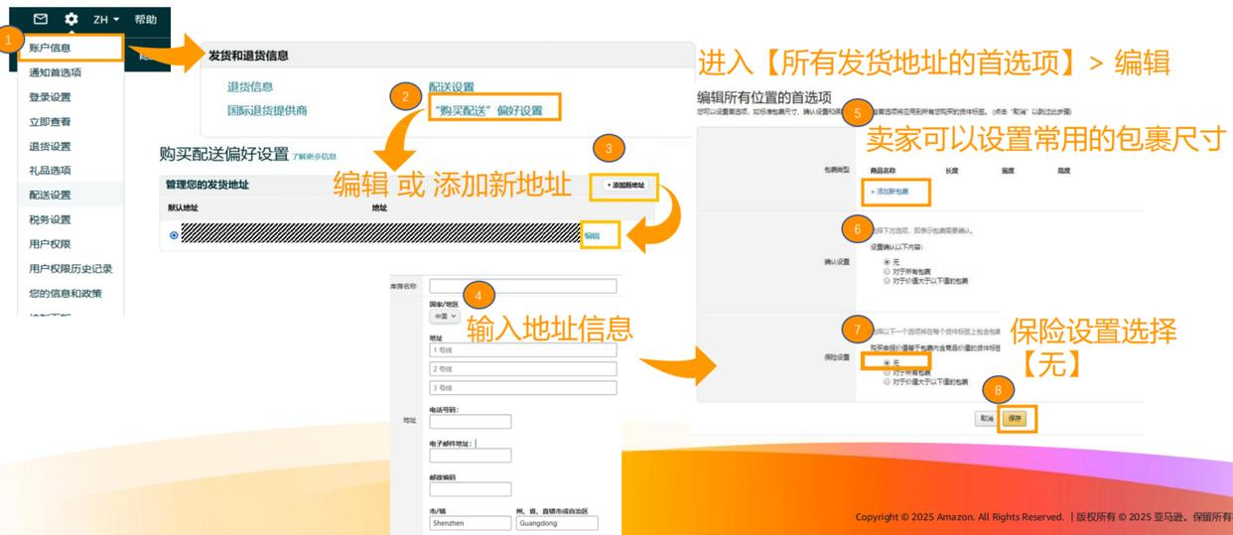Open the 帮助 help menu
This screenshot has width=1233, height=535.
pos(145,19)
